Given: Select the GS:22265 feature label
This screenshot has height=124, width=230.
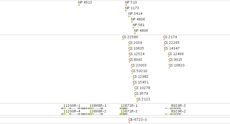Looking at the screenshot, I should (x=172, y=43).
